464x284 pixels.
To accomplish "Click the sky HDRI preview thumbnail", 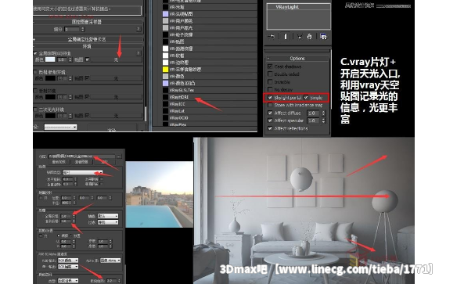I will [160, 194].
